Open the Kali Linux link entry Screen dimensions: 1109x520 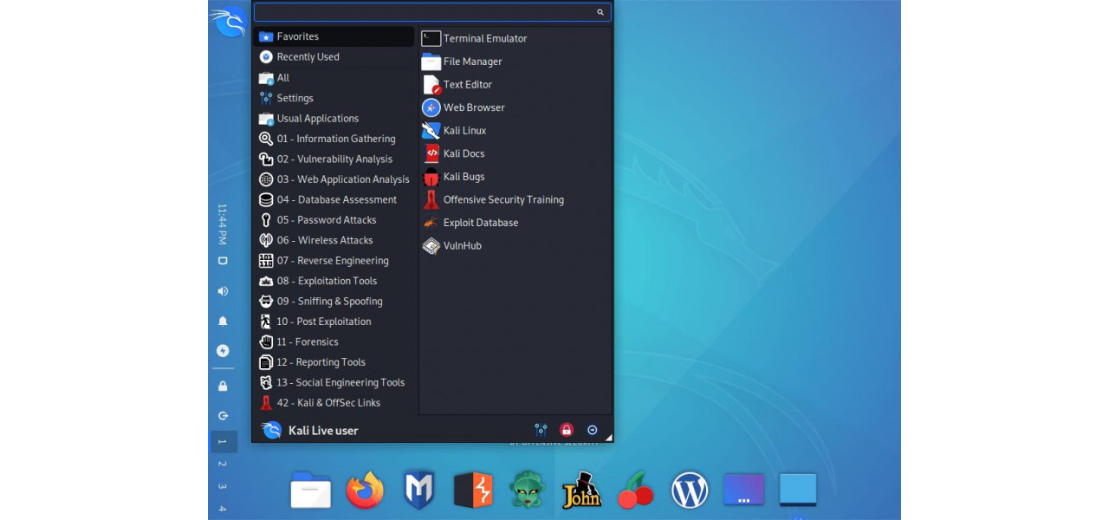[x=515, y=131]
